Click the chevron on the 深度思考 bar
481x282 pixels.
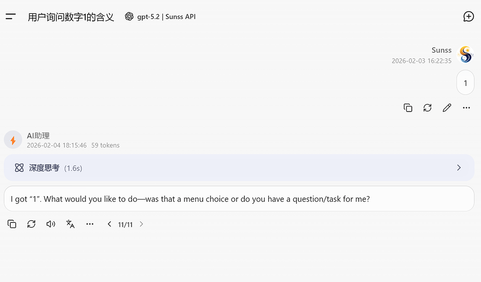coord(459,168)
